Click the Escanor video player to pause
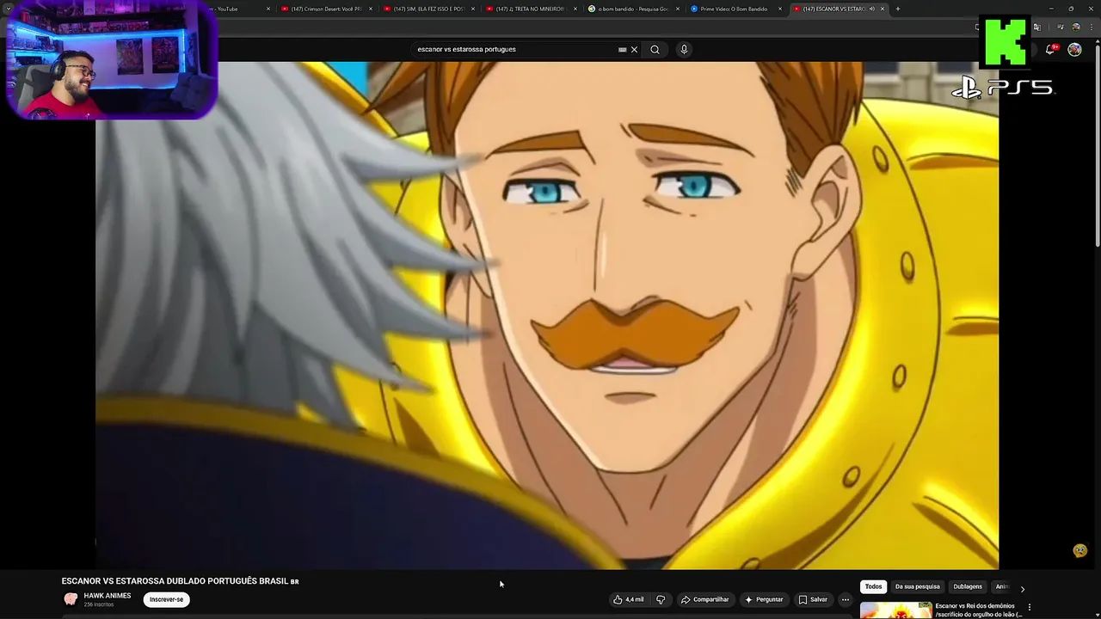The width and height of the screenshot is (1101, 619). (547, 315)
